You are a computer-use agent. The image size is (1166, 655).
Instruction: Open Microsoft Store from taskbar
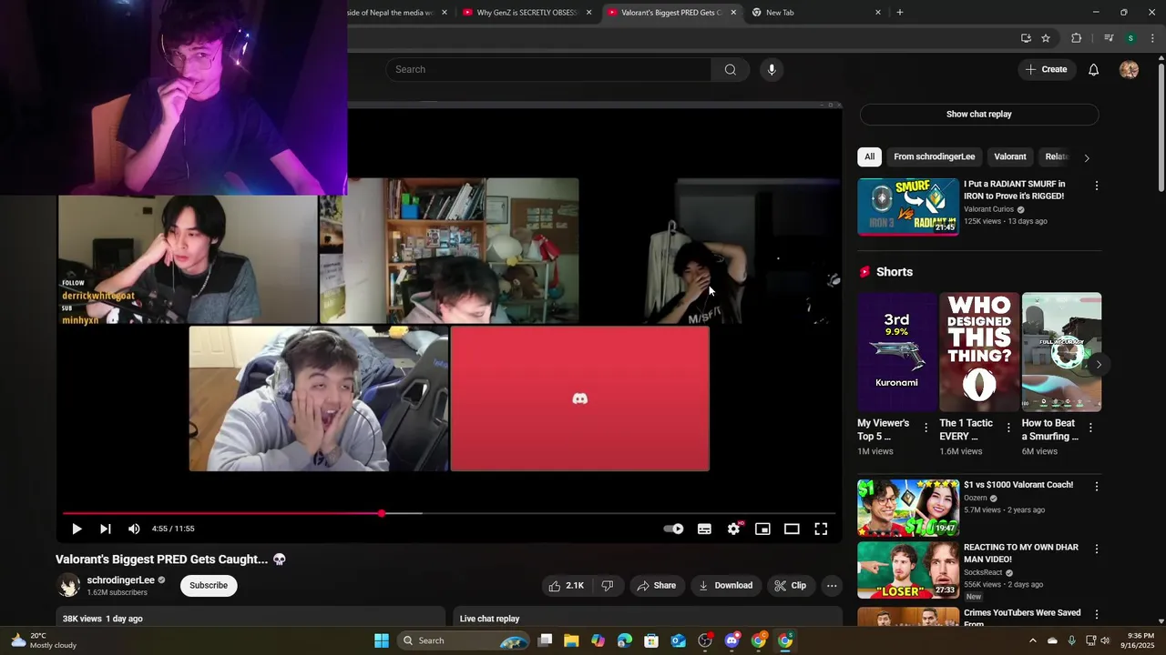pos(651,640)
